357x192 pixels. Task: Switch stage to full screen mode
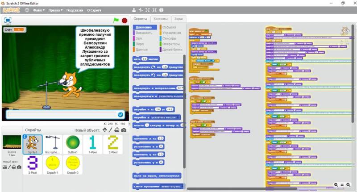coord(8,20)
